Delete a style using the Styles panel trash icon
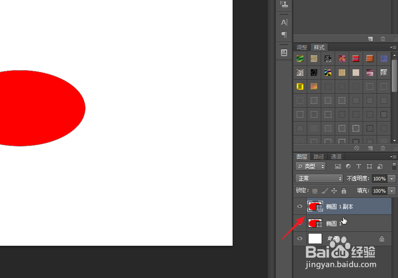Image resolution: width=398 pixels, height=278 pixels. [x=383, y=148]
